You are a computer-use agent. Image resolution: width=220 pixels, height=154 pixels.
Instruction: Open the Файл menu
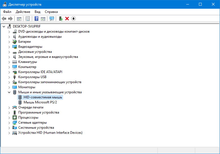[x=7, y=12]
